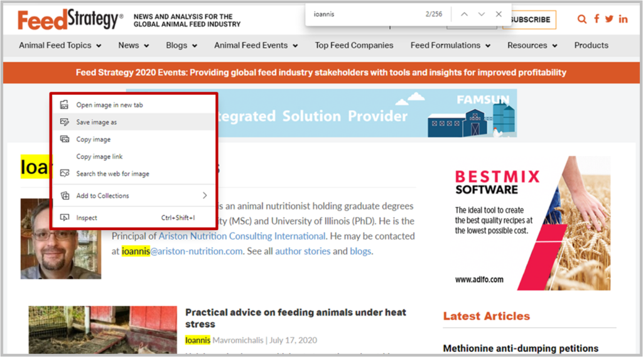Viewport: 643px width, 357px height.
Task: Click the orange search magnifier icon
Action: pos(581,19)
